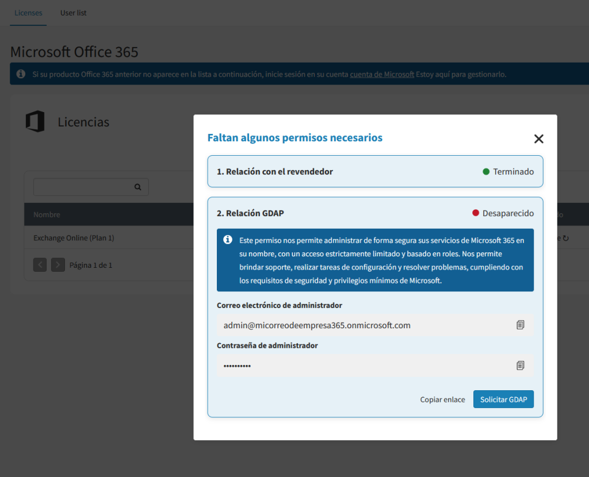Screen dimensions: 589x477
Task: Click the Office logo beside Licencias
Action: (35, 122)
